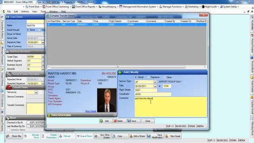Click the Close button in dialog

[148, 121]
